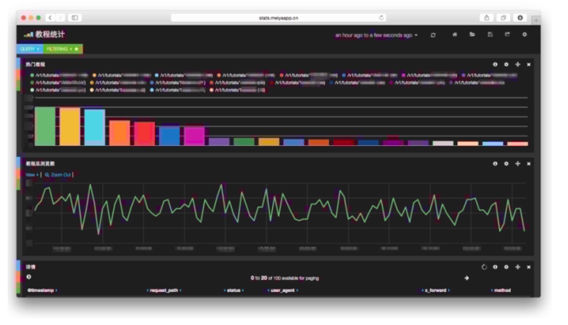The width and height of the screenshot is (568, 325).
Task: Sort by the user_agent column header
Action: click(282, 290)
